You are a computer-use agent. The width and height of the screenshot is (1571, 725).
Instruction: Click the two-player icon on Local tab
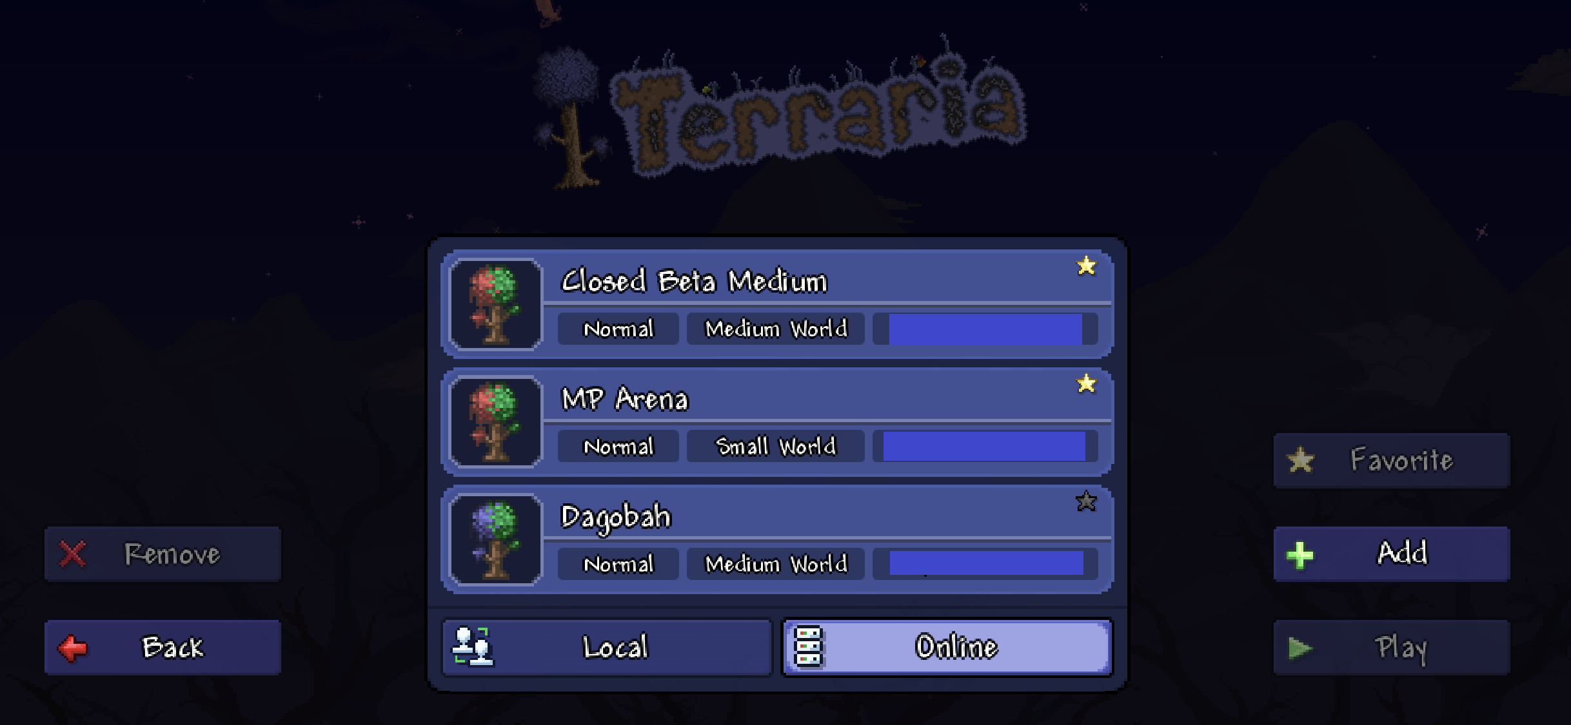pyautogui.click(x=473, y=646)
